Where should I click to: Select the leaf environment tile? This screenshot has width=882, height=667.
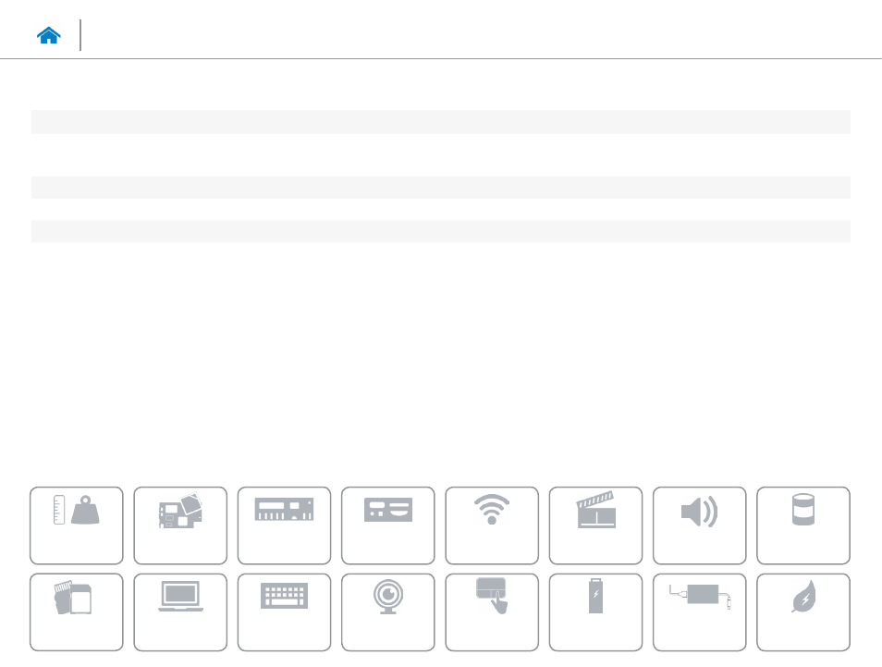(x=803, y=611)
